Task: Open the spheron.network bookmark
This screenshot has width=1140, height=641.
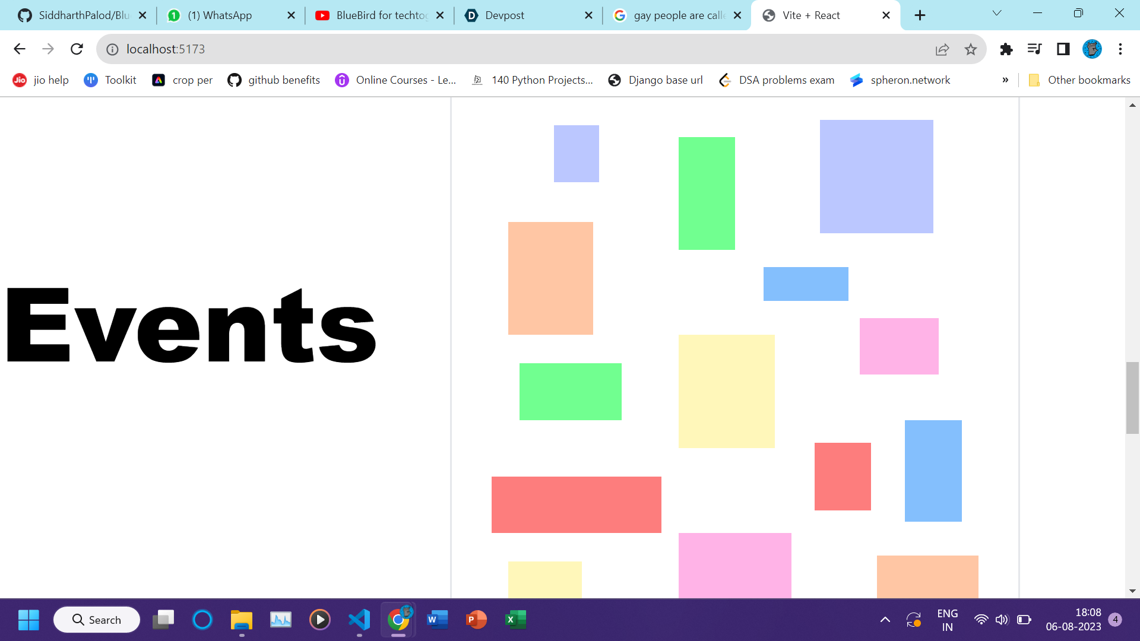Action: point(900,80)
